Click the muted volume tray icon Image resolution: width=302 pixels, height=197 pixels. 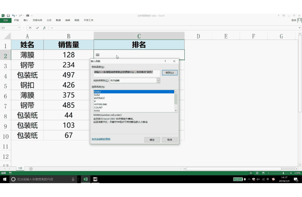(258, 179)
